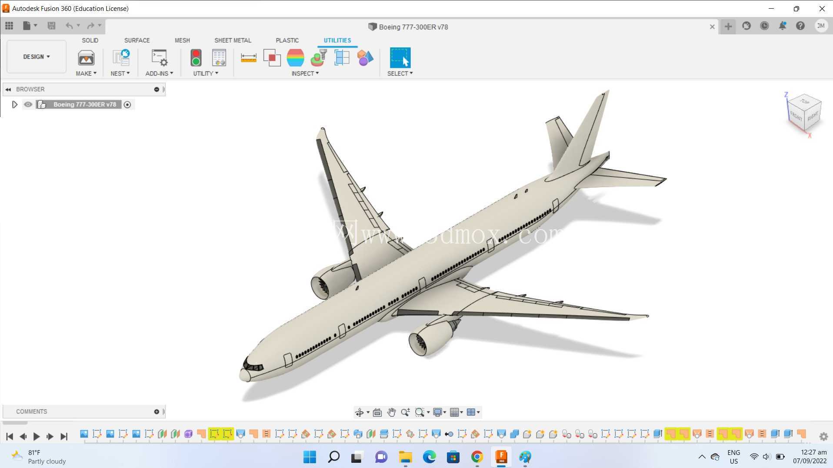Activate the Select tool icon

400,57
